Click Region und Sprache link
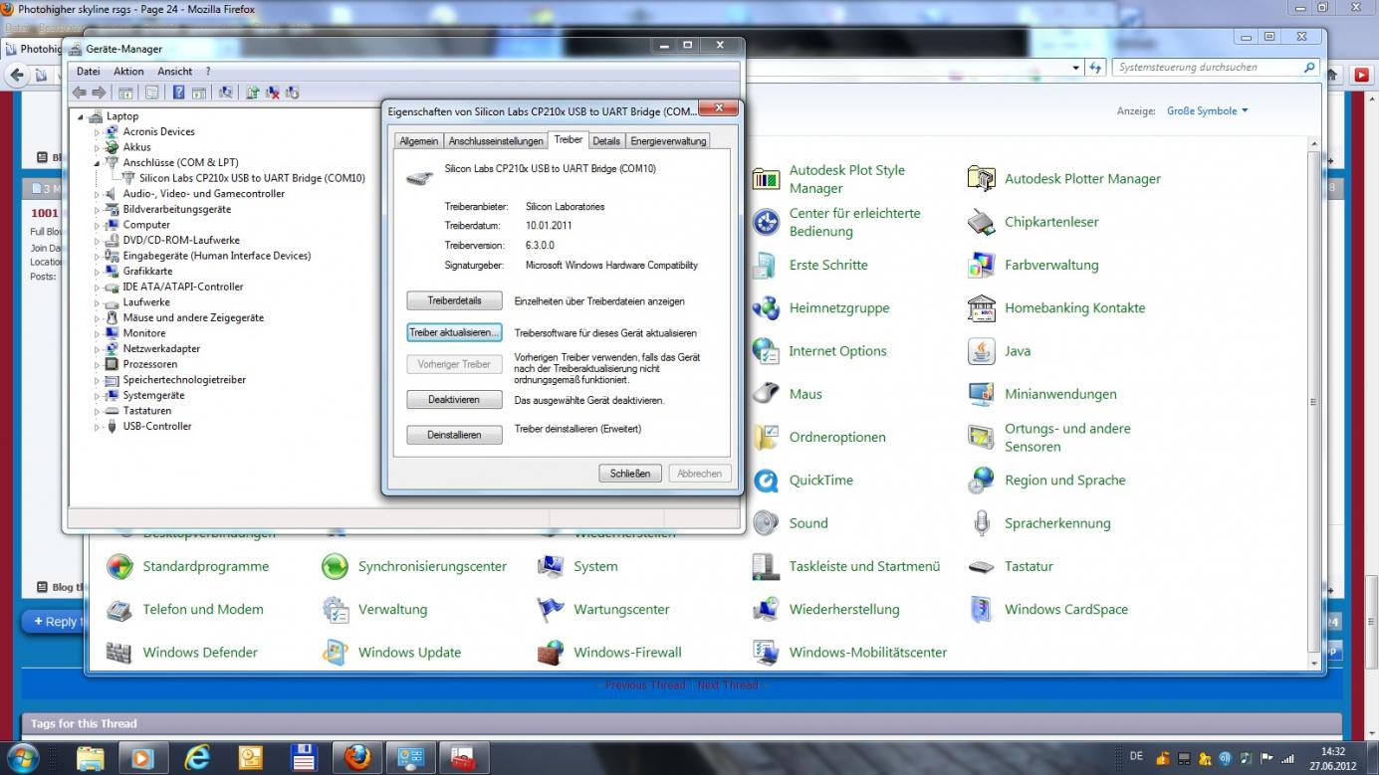The height and width of the screenshot is (775, 1379). click(x=1065, y=481)
